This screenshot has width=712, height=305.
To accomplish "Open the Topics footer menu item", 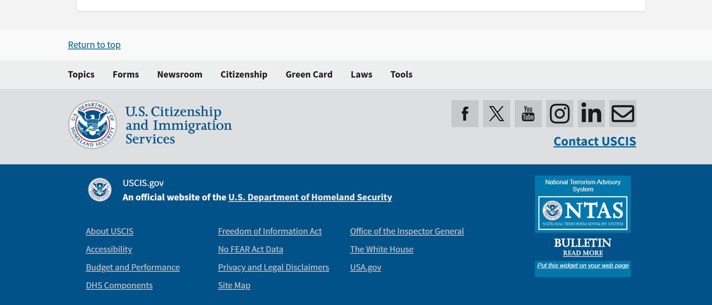I will click(81, 74).
